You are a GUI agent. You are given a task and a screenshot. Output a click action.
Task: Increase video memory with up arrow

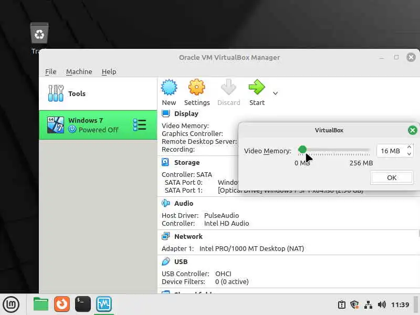[x=409, y=147]
